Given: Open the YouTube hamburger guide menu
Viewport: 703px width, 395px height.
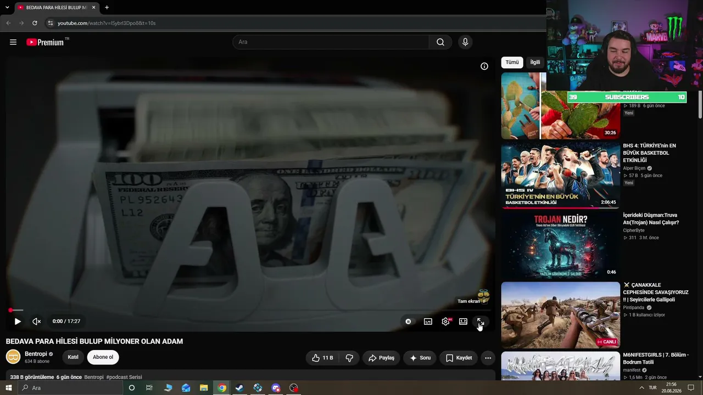Looking at the screenshot, I should coord(13,42).
